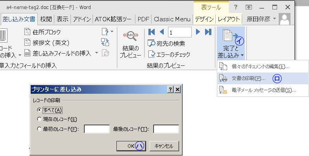
Task: Jump to last record arrow
Action: pos(208,32)
